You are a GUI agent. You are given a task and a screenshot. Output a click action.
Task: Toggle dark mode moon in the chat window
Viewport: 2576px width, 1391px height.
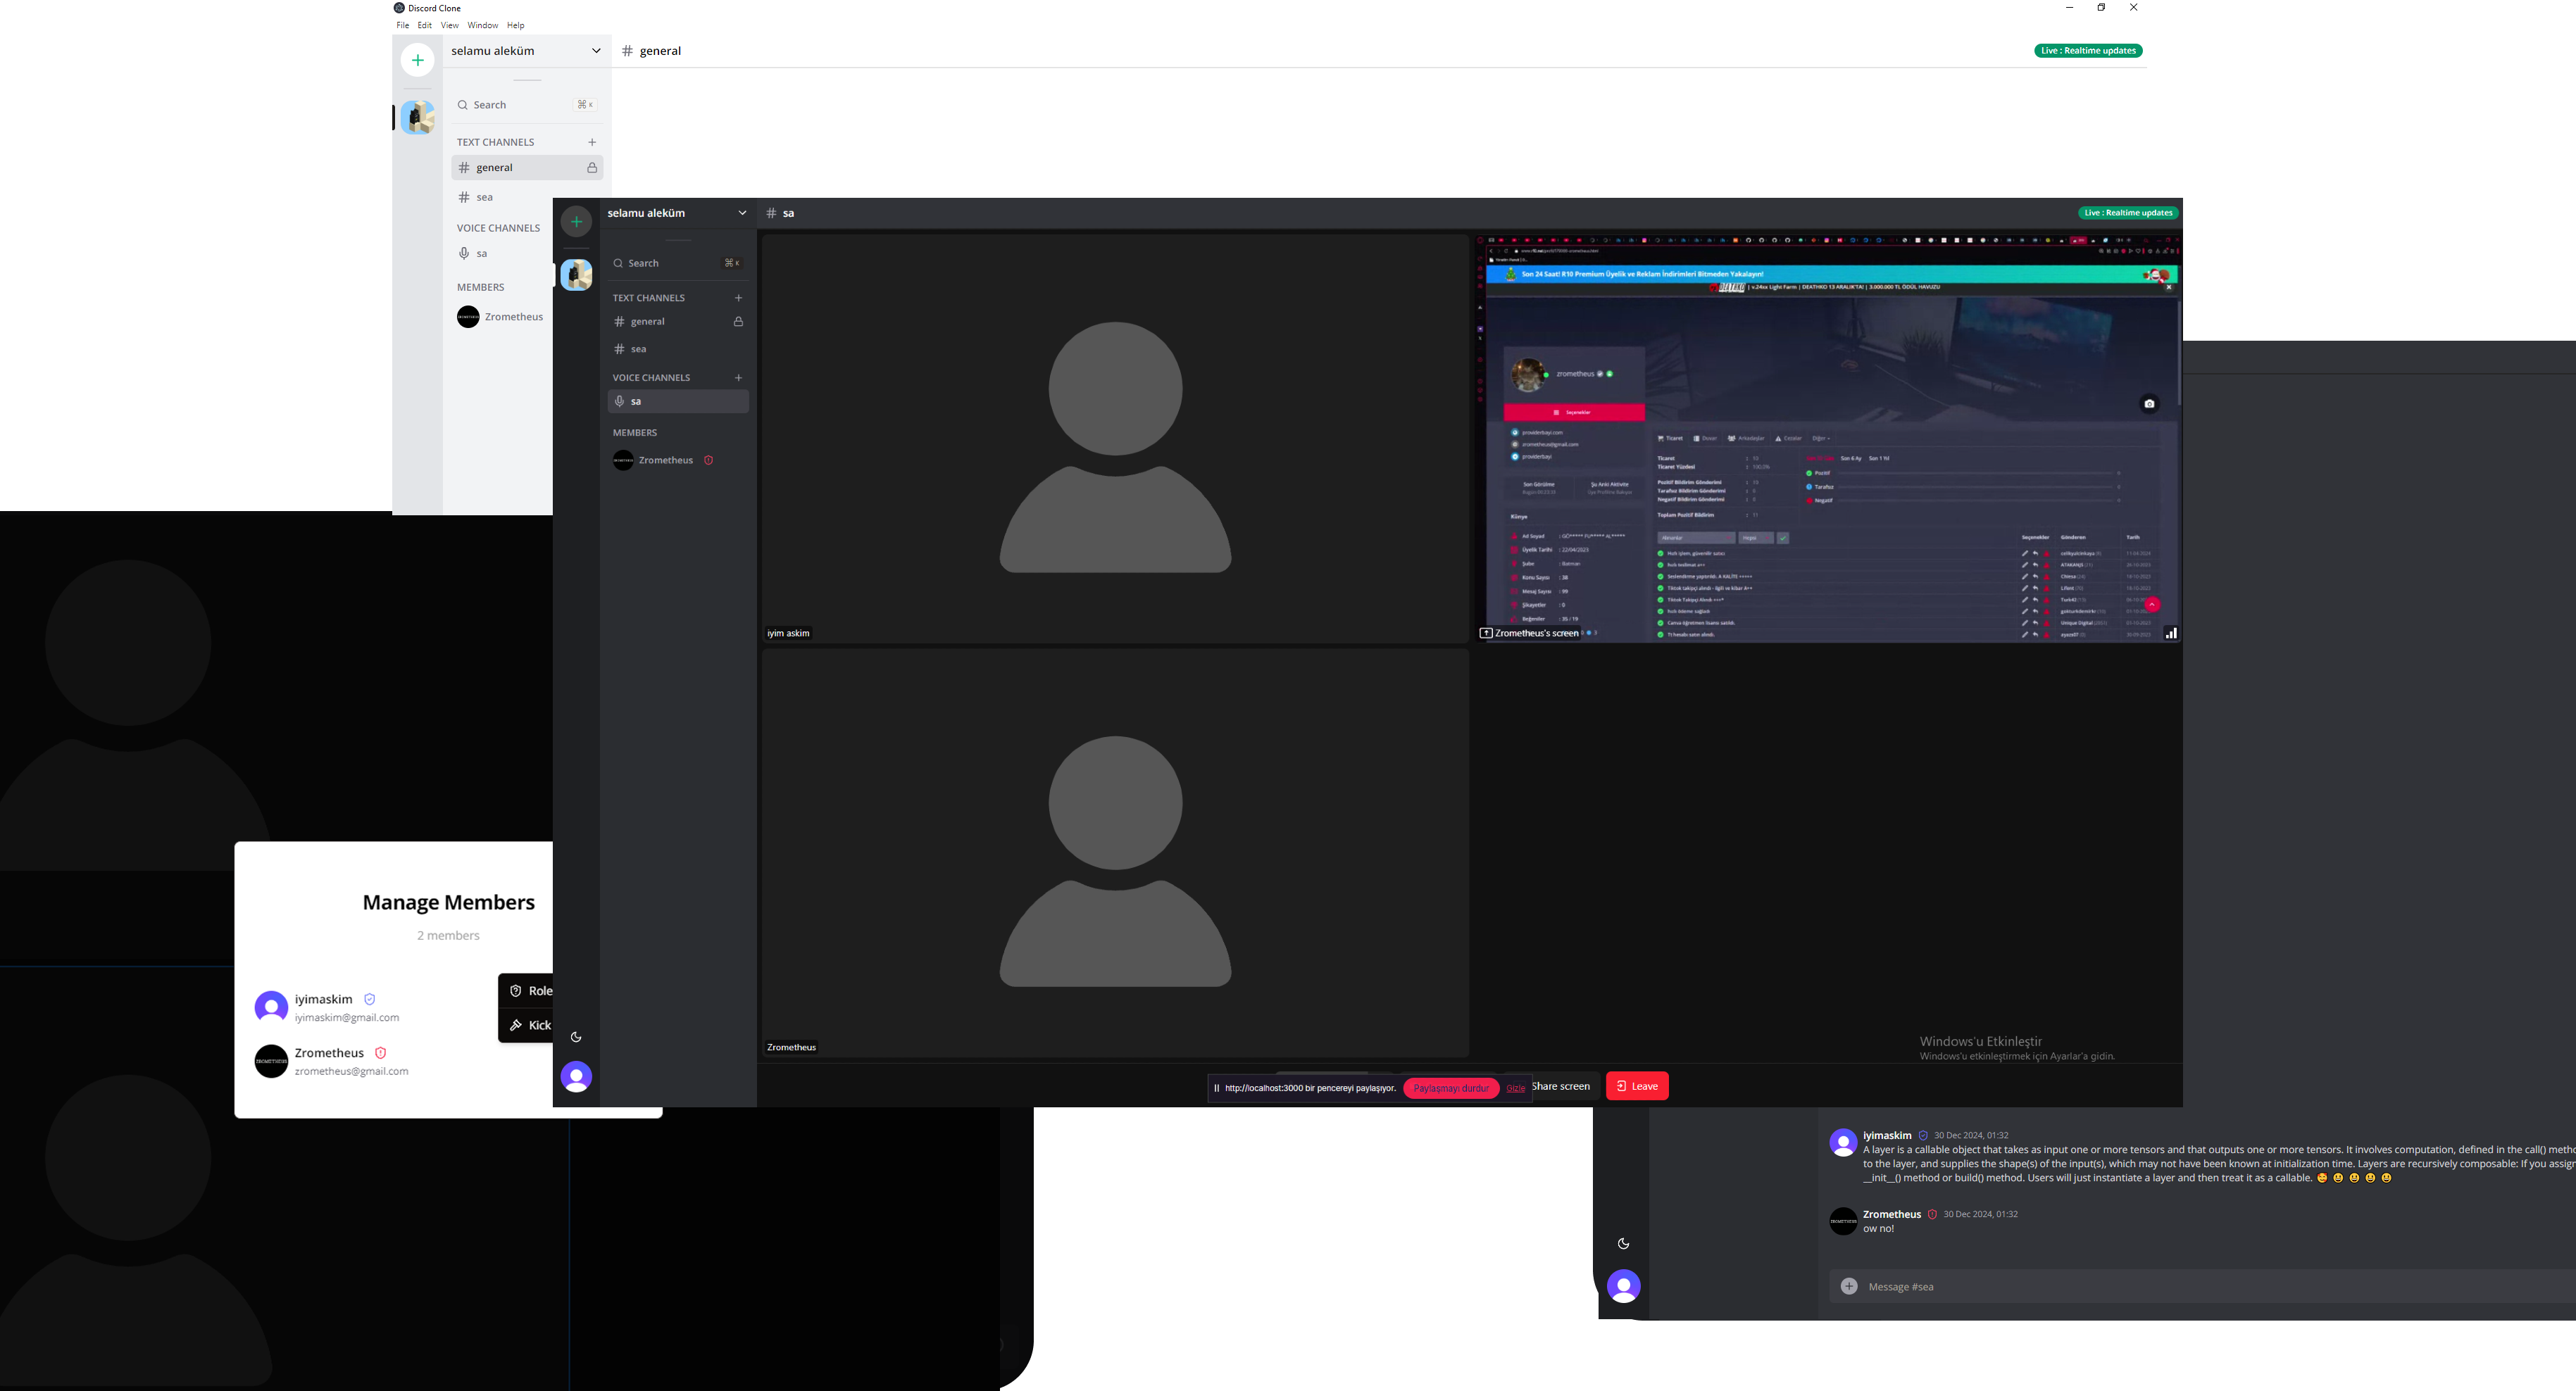click(x=1623, y=1244)
